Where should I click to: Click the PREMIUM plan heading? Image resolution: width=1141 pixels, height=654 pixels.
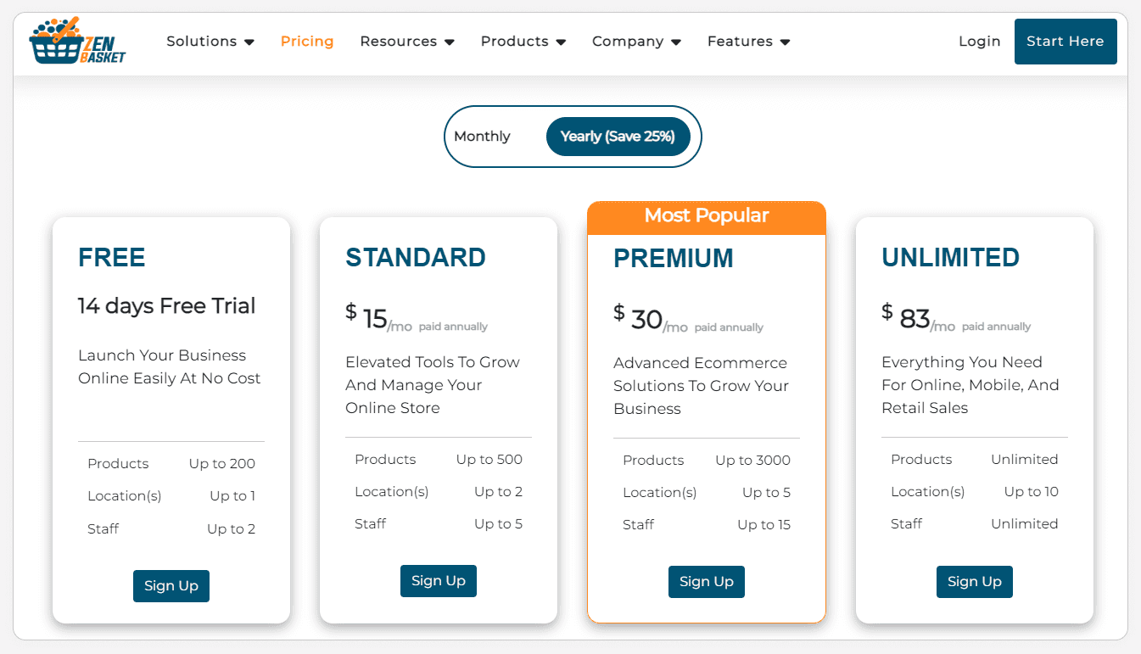673,258
